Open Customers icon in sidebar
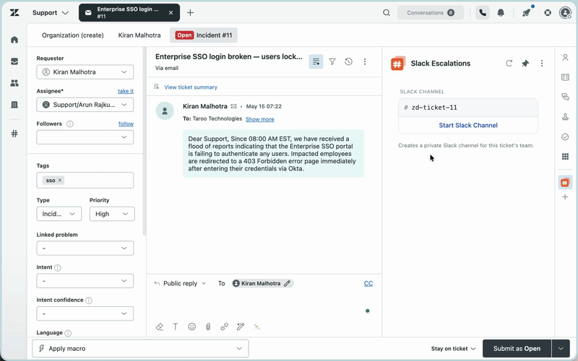578x361 pixels. [14, 83]
